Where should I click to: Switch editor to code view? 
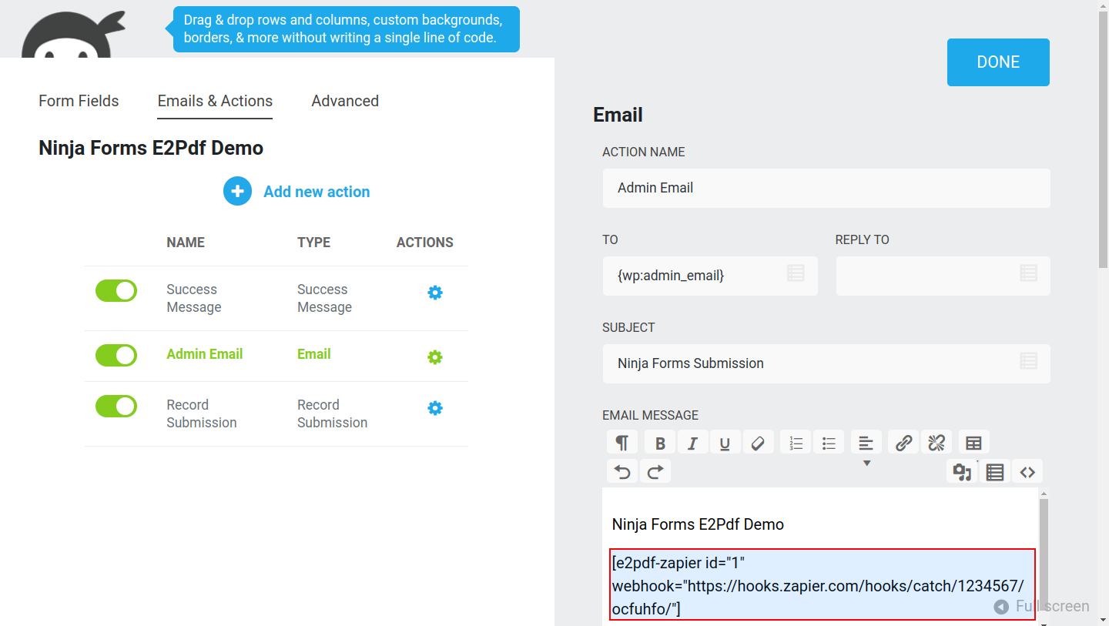click(x=1027, y=472)
